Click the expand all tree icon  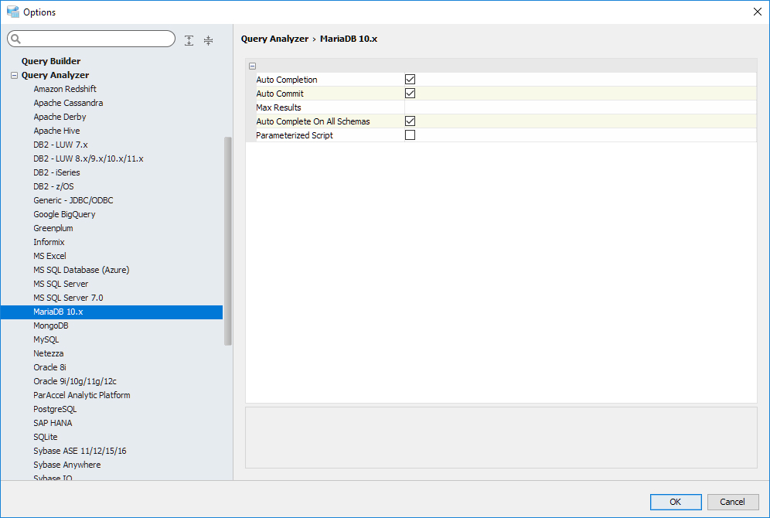coord(189,40)
